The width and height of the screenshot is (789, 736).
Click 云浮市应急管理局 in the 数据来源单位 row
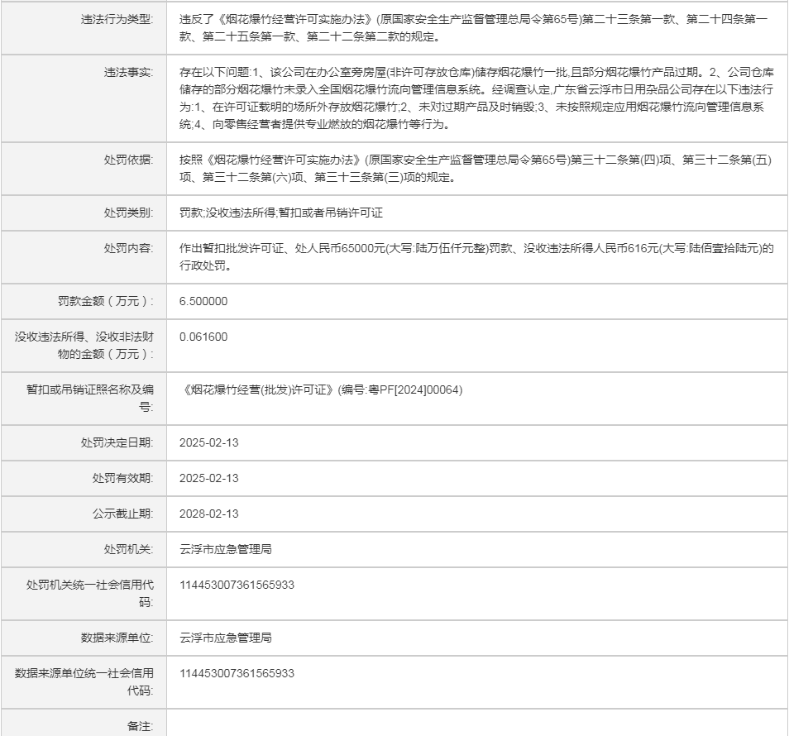(226, 638)
